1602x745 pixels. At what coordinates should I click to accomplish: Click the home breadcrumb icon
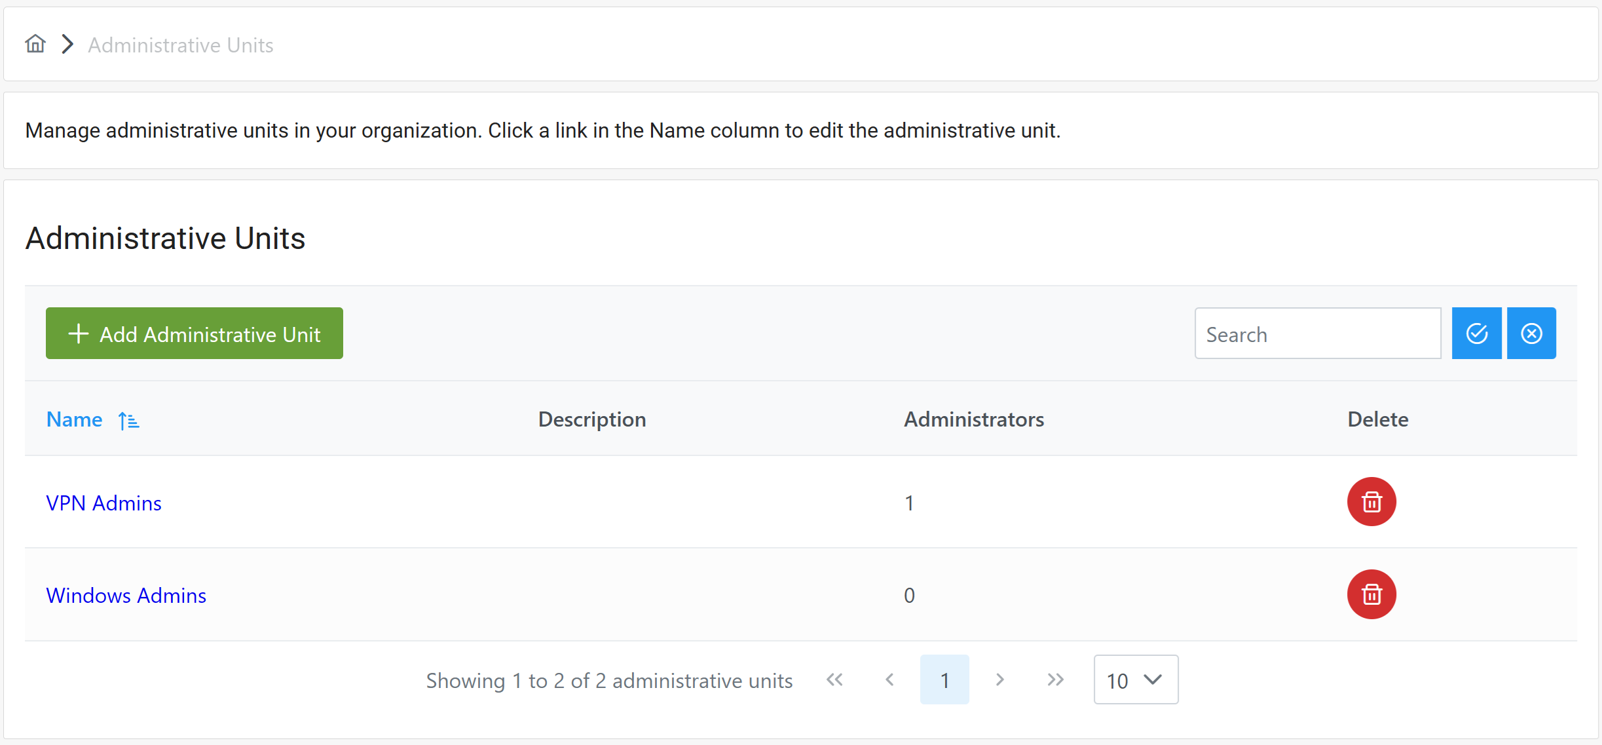35,44
